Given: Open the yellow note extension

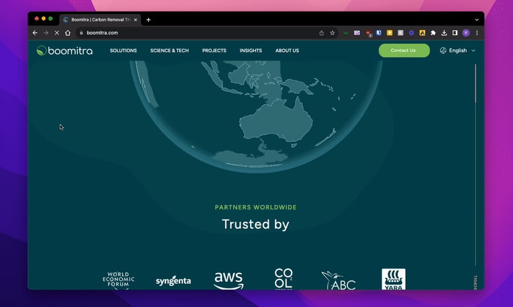Looking at the screenshot, I should [x=390, y=33].
